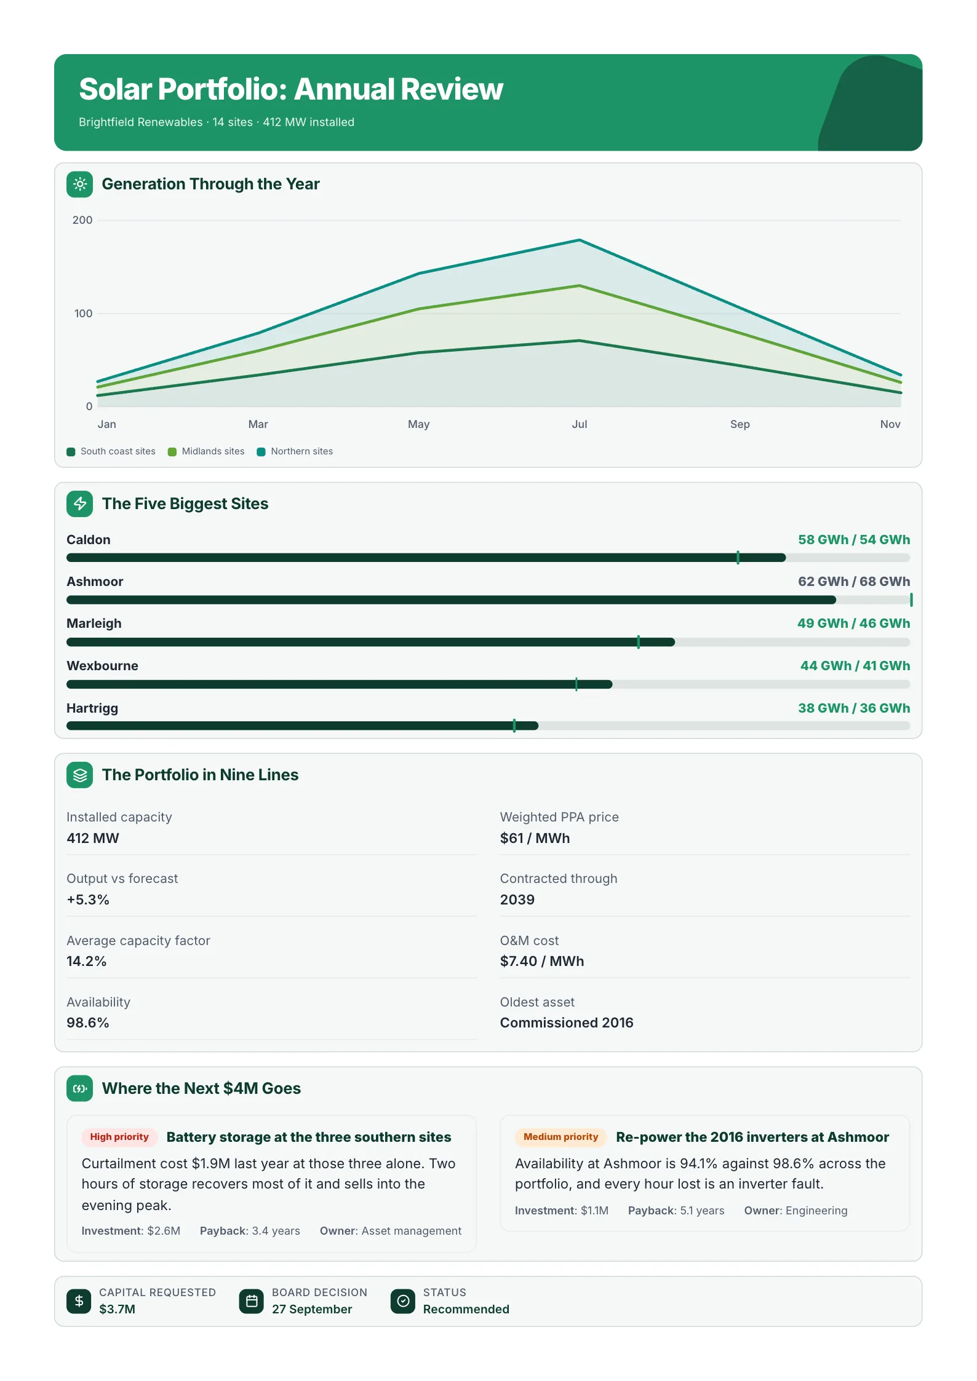Click the "Solar Portfolio: Annual Review" title

coord(291,89)
